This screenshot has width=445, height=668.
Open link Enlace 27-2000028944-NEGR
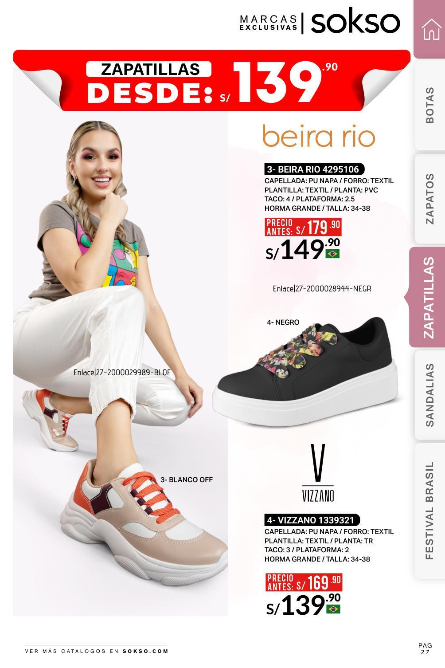(x=322, y=289)
